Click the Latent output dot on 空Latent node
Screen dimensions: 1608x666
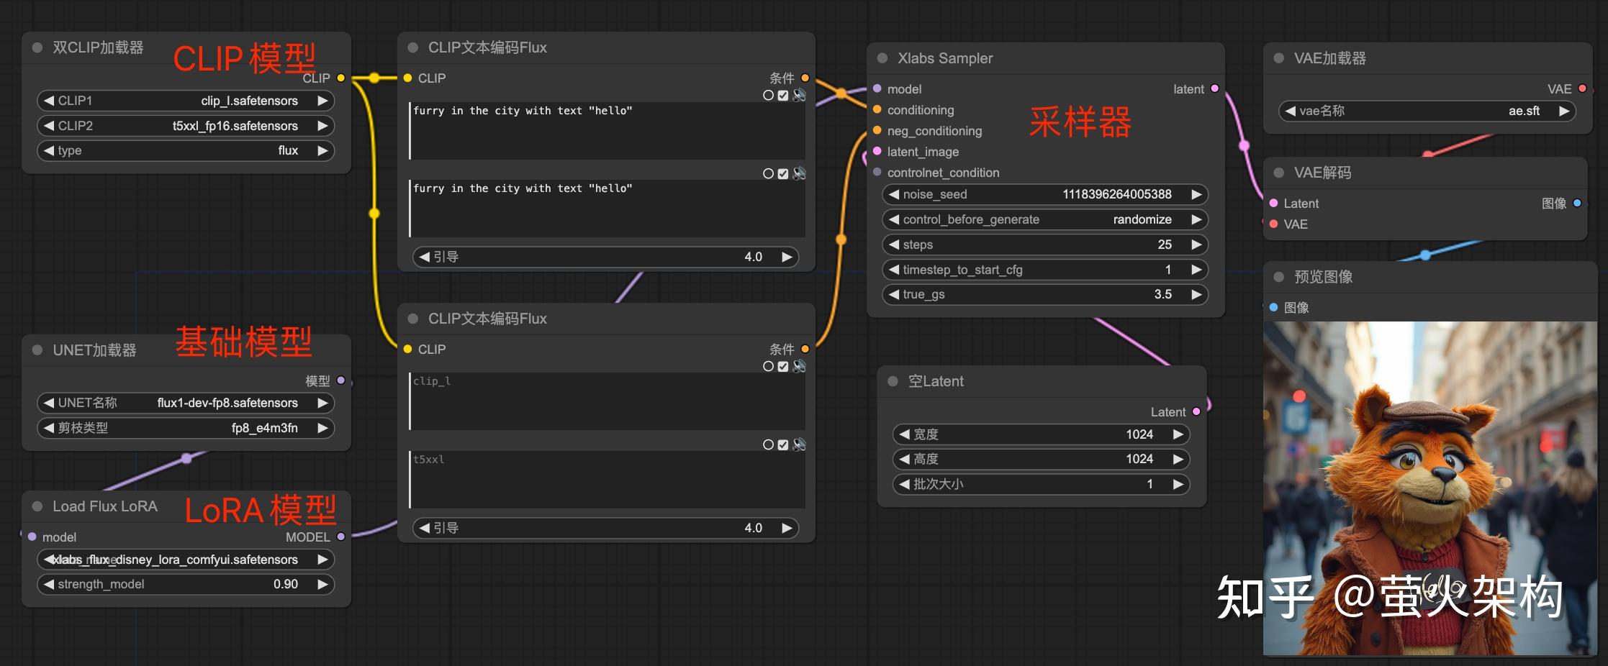[x=1196, y=411]
